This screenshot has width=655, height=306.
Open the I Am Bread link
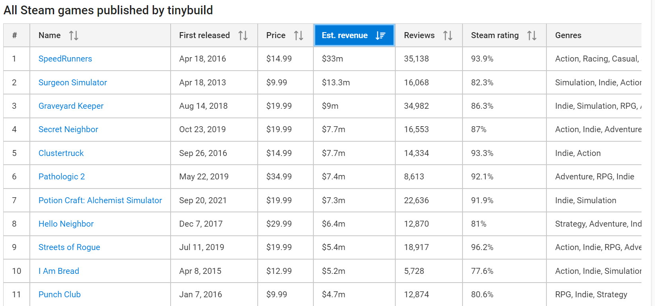(x=59, y=271)
